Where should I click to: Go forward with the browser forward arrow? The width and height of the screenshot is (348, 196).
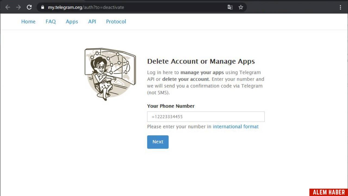pos(18,7)
